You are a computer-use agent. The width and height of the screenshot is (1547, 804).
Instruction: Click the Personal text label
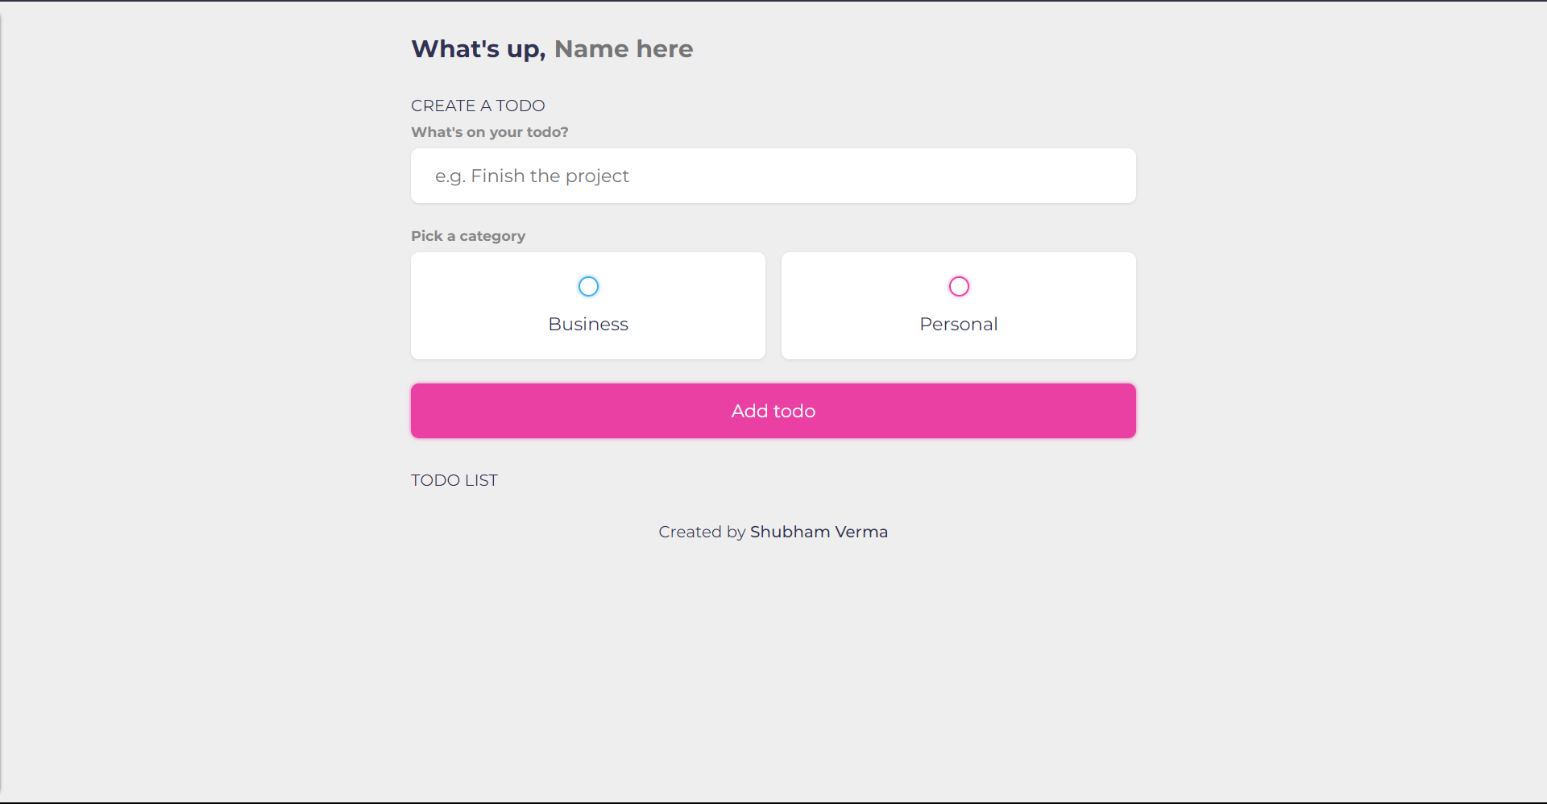[x=958, y=324]
